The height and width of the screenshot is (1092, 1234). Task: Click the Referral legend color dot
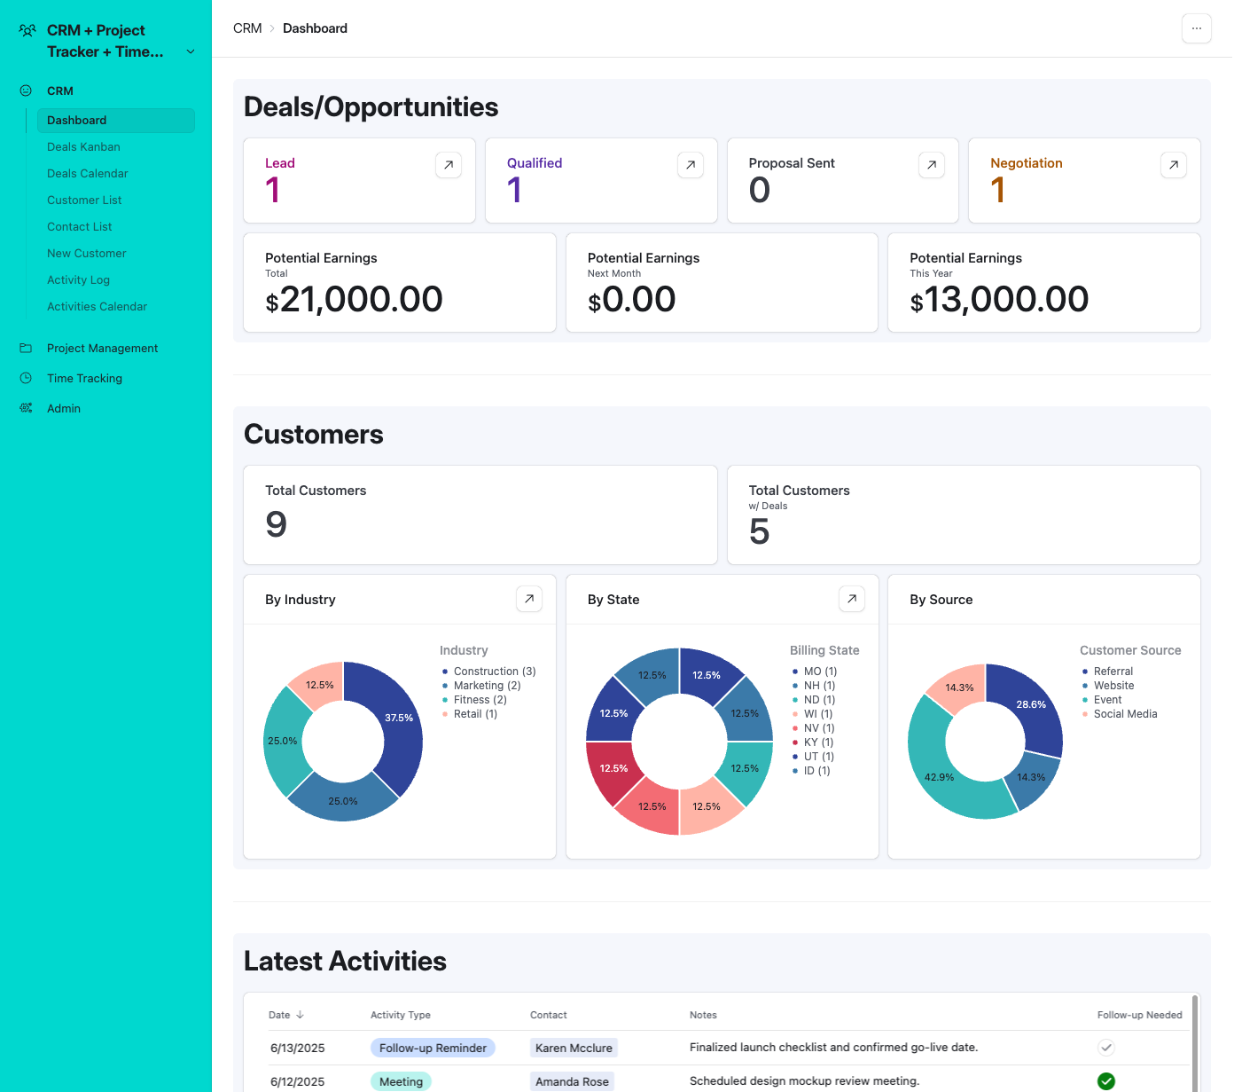click(x=1084, y=671)
